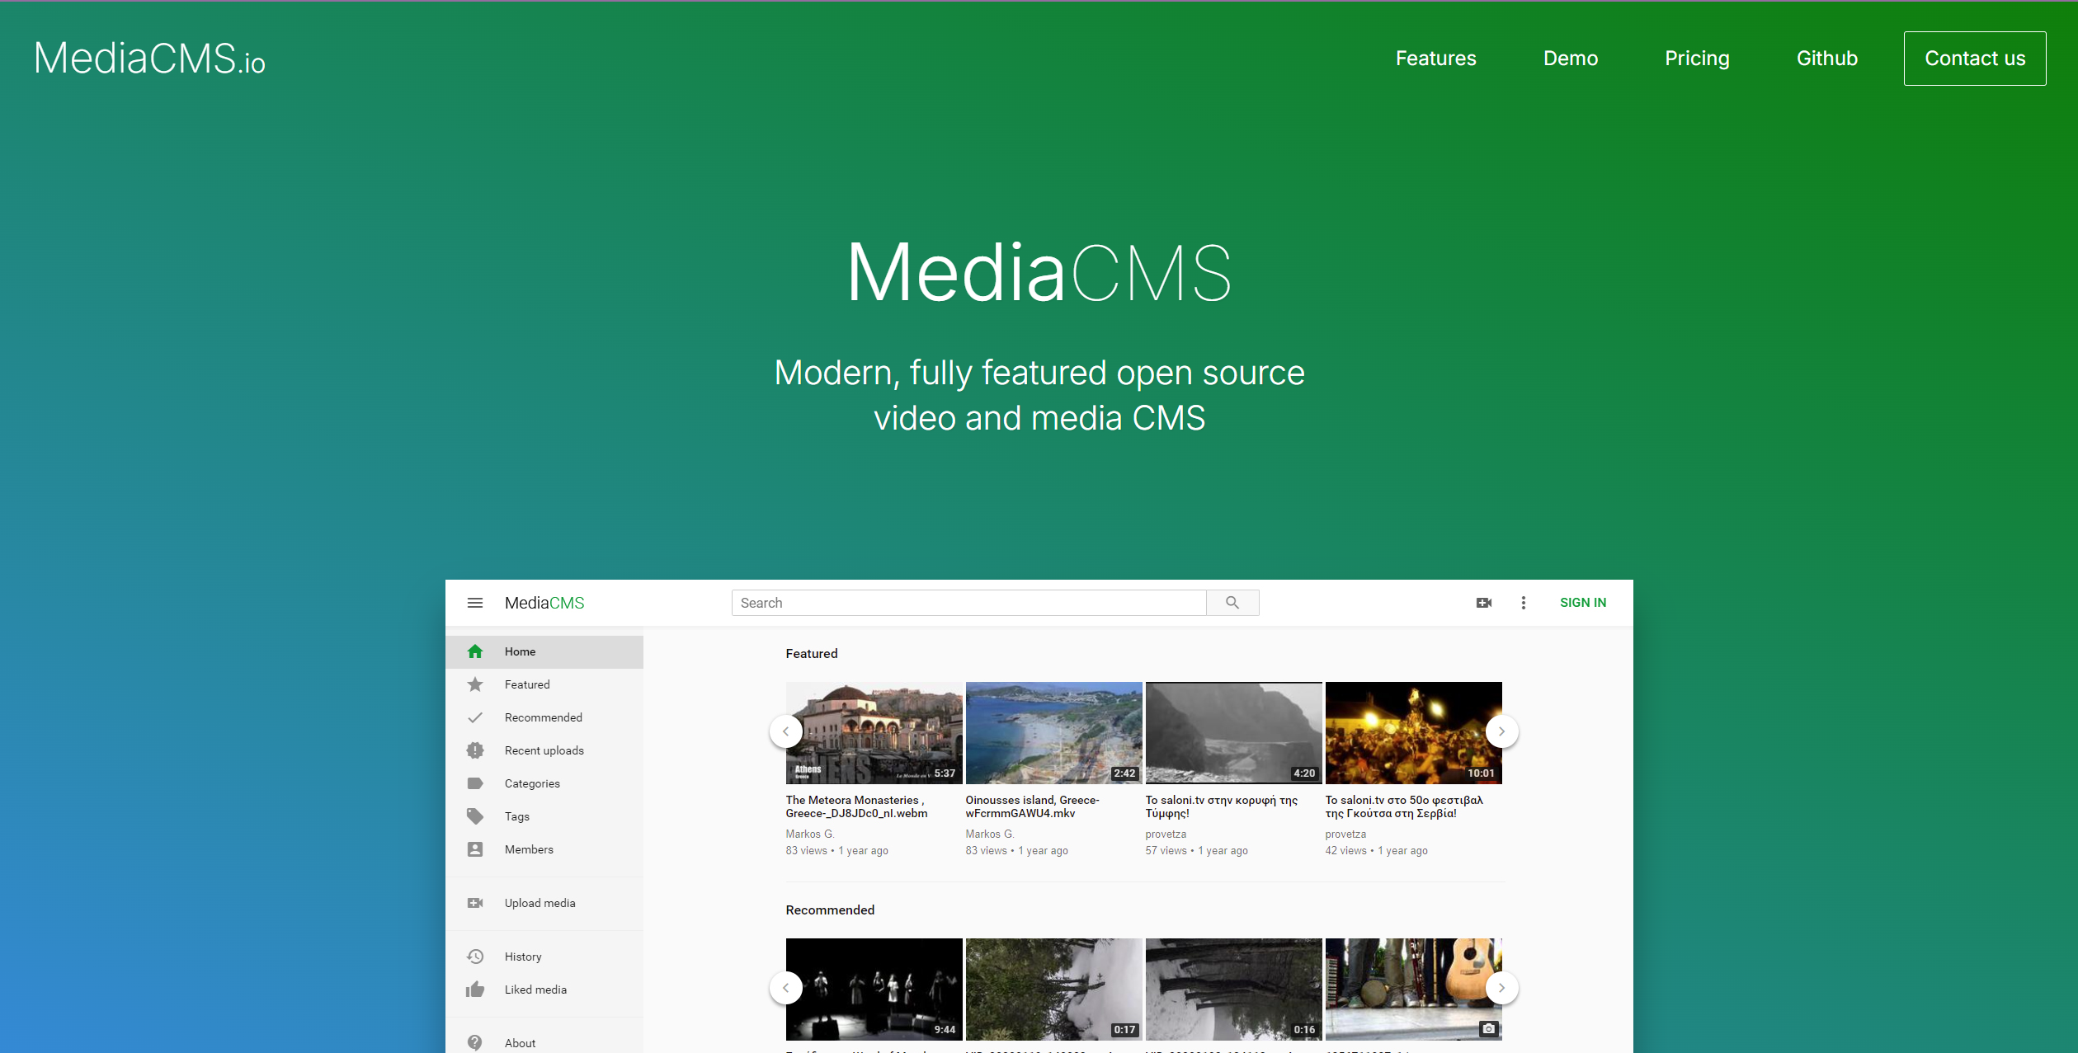Click the Tags icon in sidebar
Viewport: 2078px width, 1053px height.
tap(475, 816)
